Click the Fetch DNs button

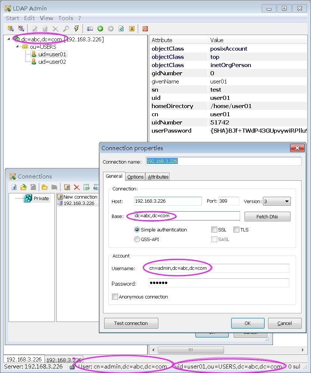click(x=267, y=216)
